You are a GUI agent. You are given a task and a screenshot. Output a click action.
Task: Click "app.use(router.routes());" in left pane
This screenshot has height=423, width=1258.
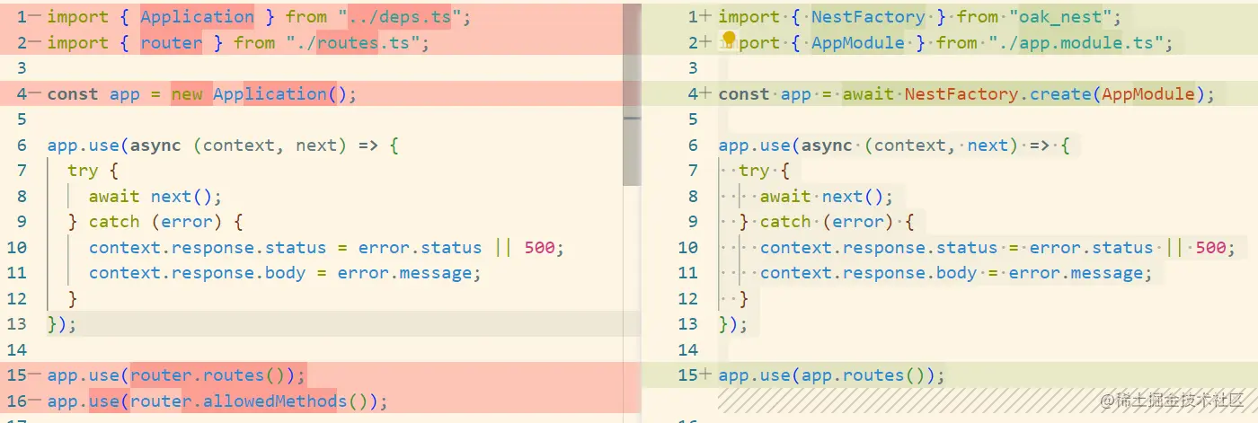point(177,375)
